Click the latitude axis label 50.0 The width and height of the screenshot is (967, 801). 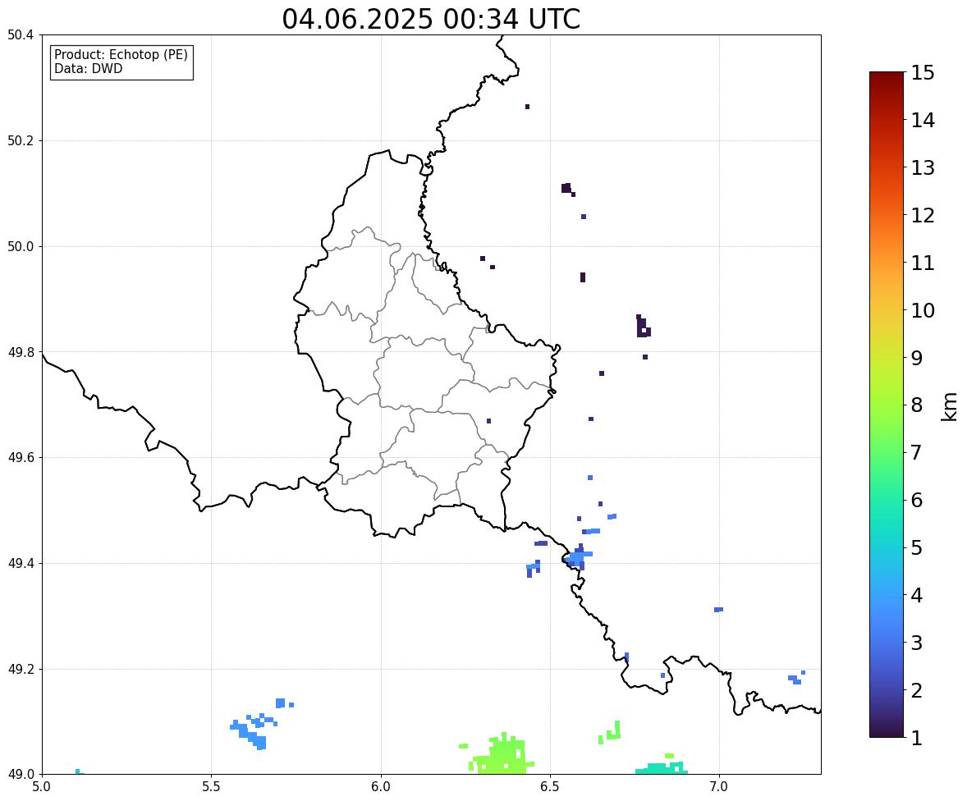click(21, 247)
